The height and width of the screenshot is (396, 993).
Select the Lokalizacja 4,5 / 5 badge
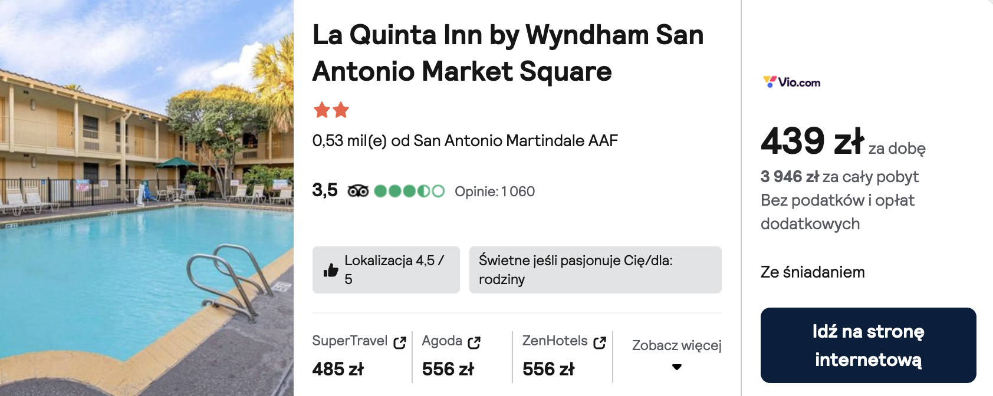click(x=386, y=270)
